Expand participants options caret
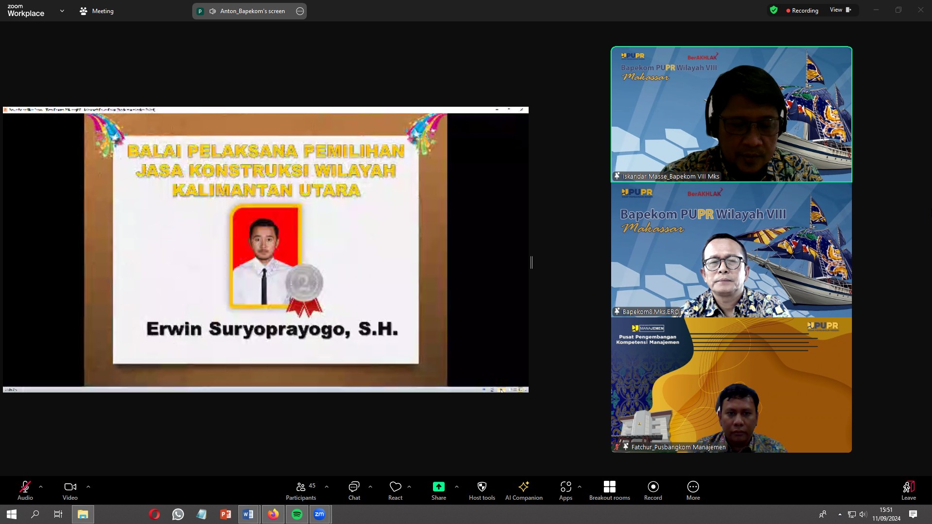The width and height of the screenshot is (932, 524). [x=327, y=487]
